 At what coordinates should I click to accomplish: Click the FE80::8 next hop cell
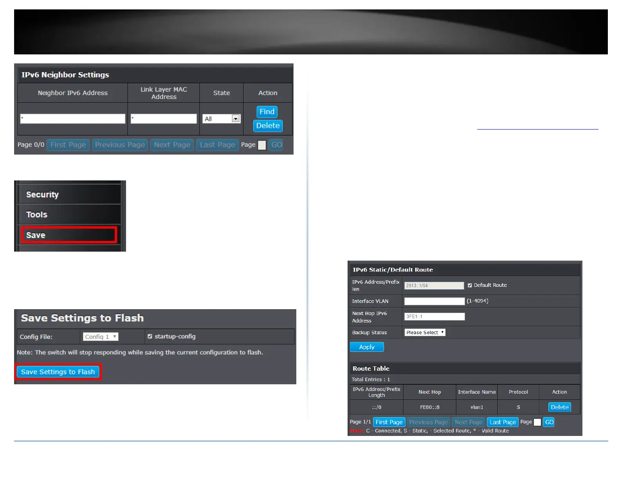pyautogui.click(x=430, y=407)
